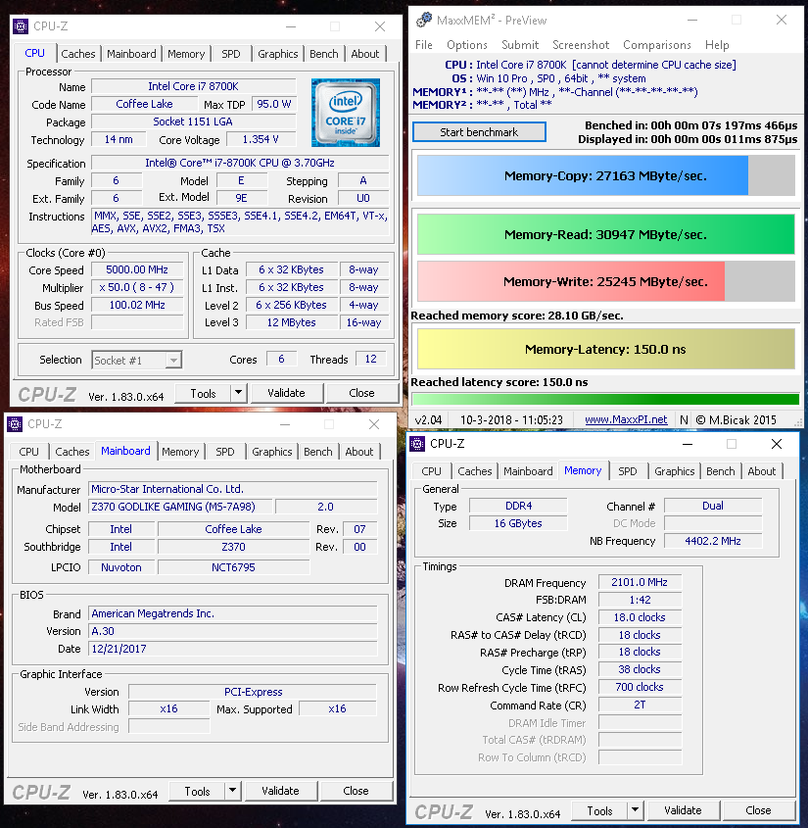Open About tab in Mainboard window
The image size is (808, 828).
point(358,452)
